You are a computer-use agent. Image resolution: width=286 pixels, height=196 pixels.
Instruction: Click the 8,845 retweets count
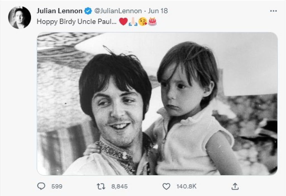point(119,186)
